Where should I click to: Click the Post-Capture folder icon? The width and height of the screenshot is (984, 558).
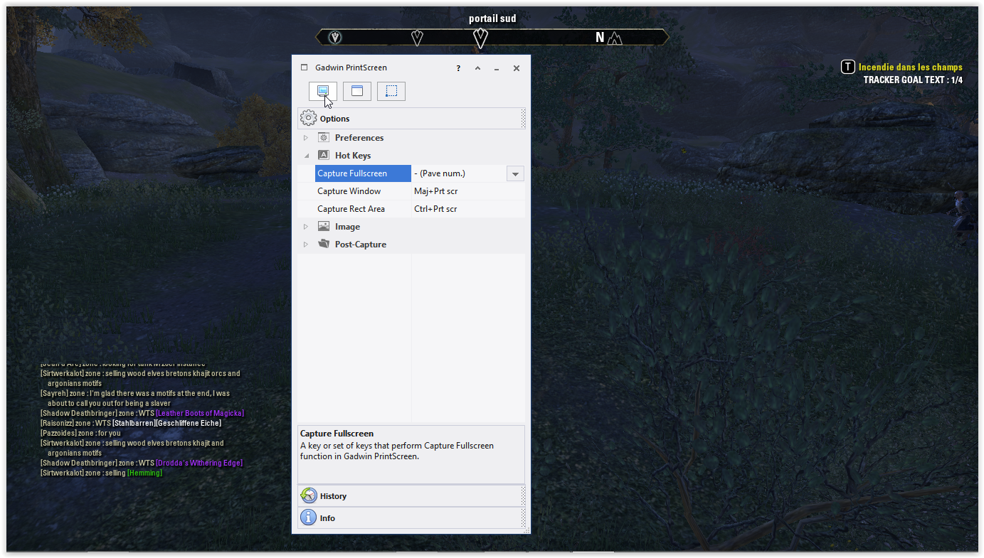[x=324, y=244]
